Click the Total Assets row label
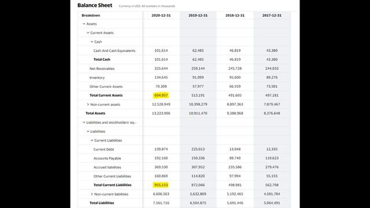Screen dimensions: 370x208 95,113
